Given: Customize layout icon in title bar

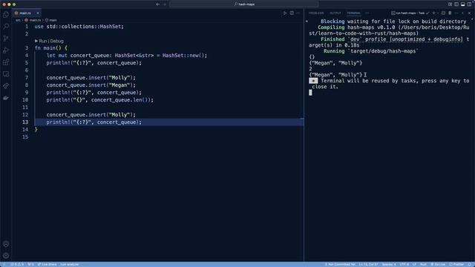Looking at the screenshot, I should (x=451, y=4).
